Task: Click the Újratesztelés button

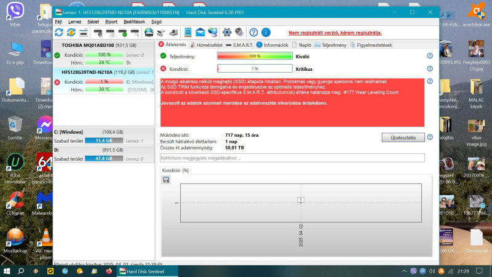Action: (x=403, y=137)
